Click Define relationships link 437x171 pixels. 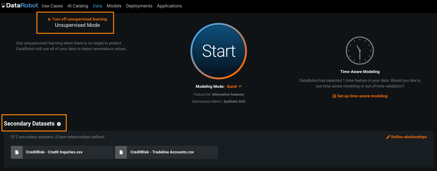coord(409,137)
